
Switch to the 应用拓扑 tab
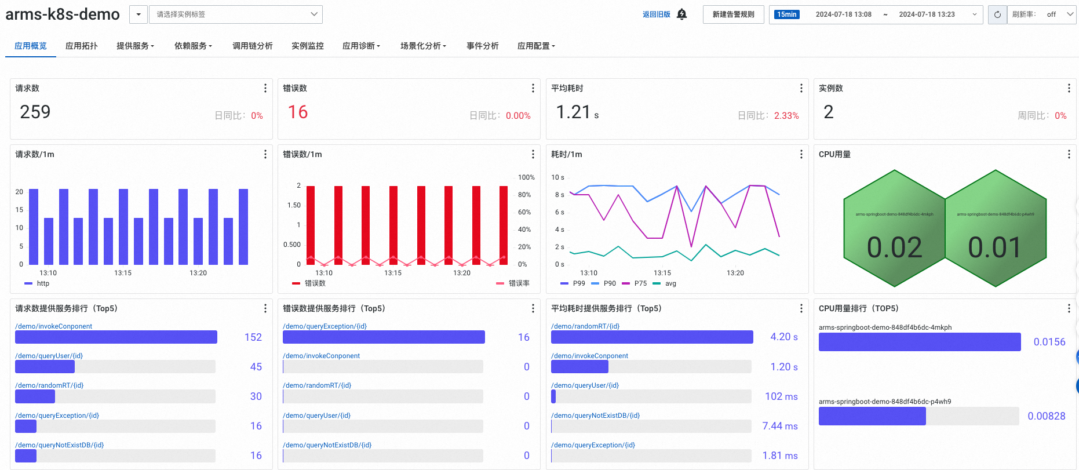coord(82,46)
